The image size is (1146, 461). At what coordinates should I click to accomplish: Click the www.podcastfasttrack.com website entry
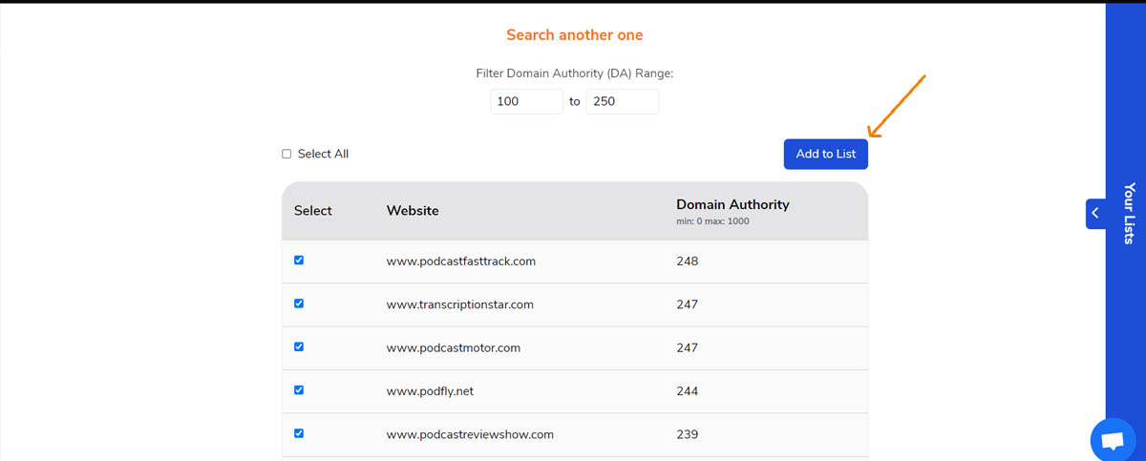point(460,262)
